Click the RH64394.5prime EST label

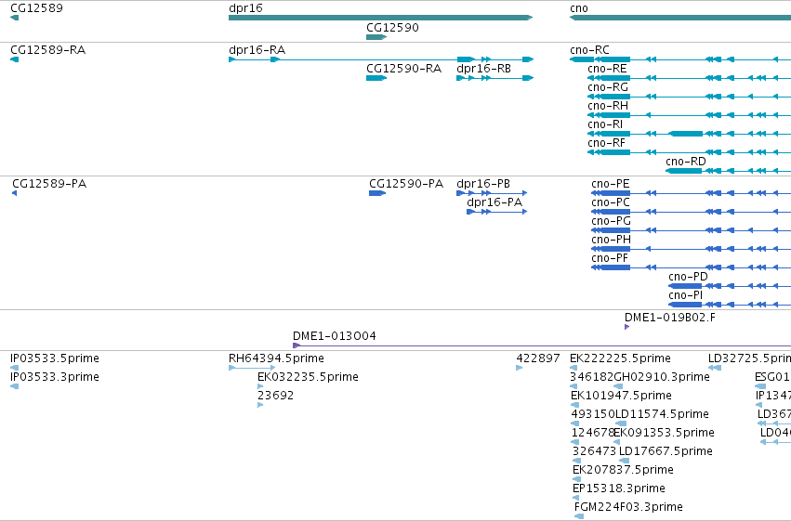click(276, 358)
